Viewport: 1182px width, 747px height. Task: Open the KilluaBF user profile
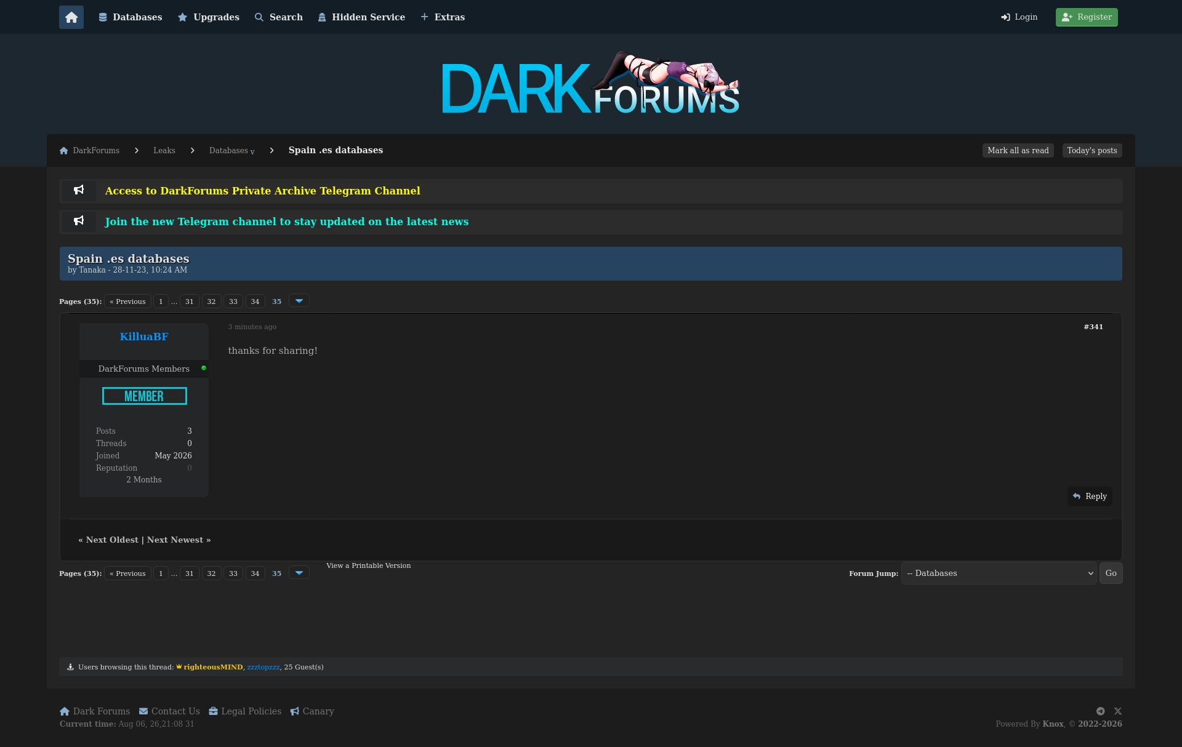[x=144, y=337]
